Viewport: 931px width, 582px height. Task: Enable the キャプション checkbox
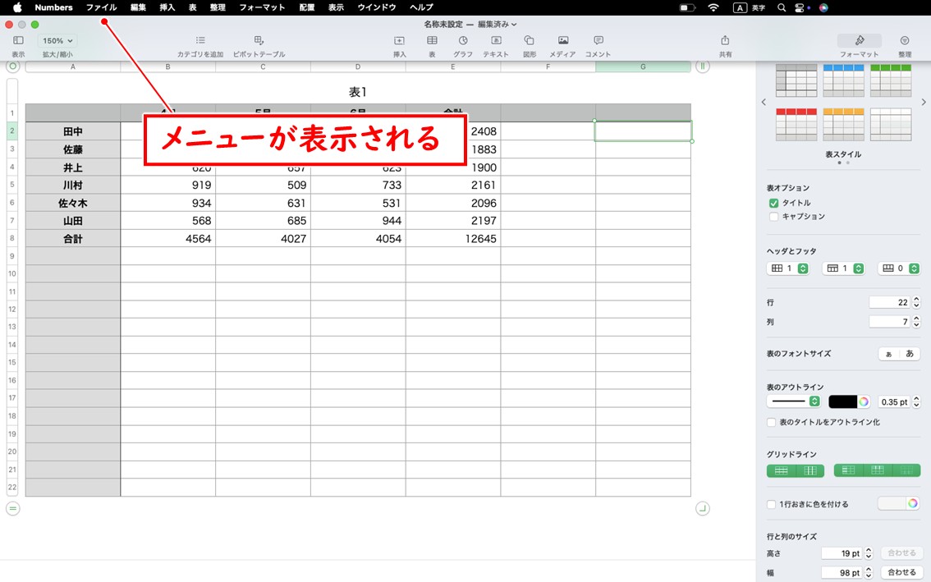click(773, 216)
